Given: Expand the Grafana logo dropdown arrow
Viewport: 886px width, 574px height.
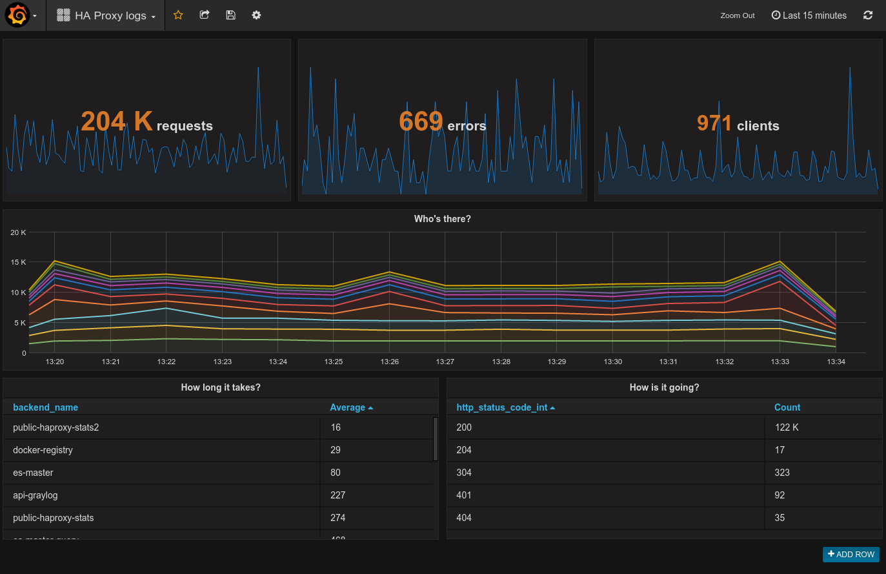Looking at the screenshot, I should point(35,17).
